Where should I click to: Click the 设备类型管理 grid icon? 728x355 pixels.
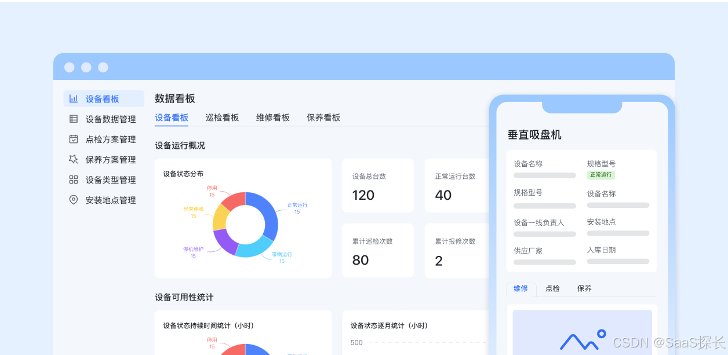tap(74, 180)
